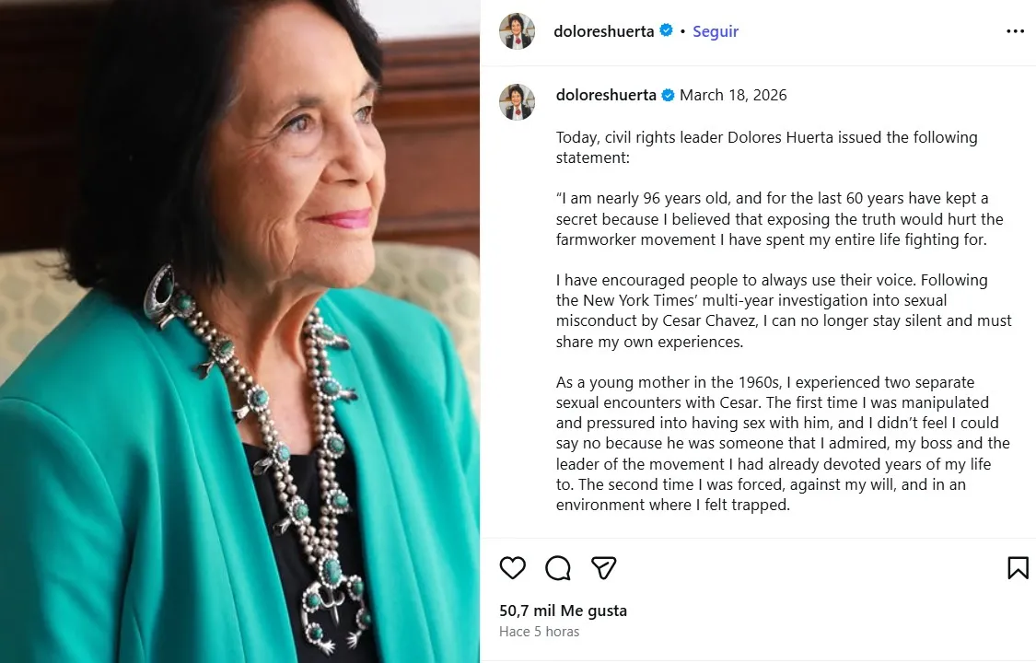Click the paragraph starting 'I am nearly 96'
Viewport: 1036px width, 663px height.
[779, 219]
